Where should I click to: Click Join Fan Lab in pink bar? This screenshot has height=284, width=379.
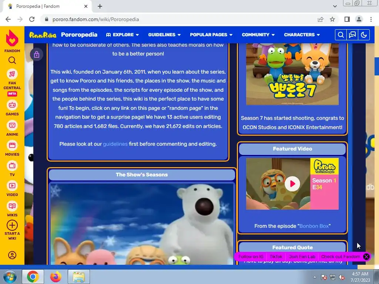click(302, 257)
